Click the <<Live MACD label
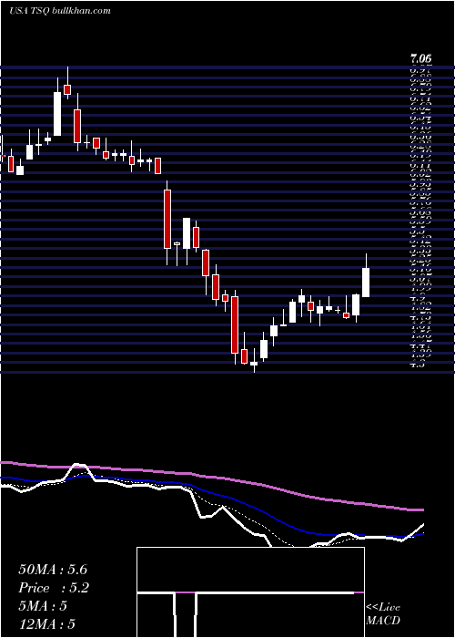 383,613
